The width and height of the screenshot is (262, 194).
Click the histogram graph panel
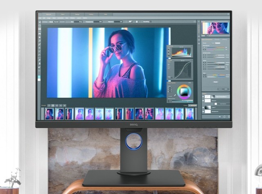click(181, 52)
